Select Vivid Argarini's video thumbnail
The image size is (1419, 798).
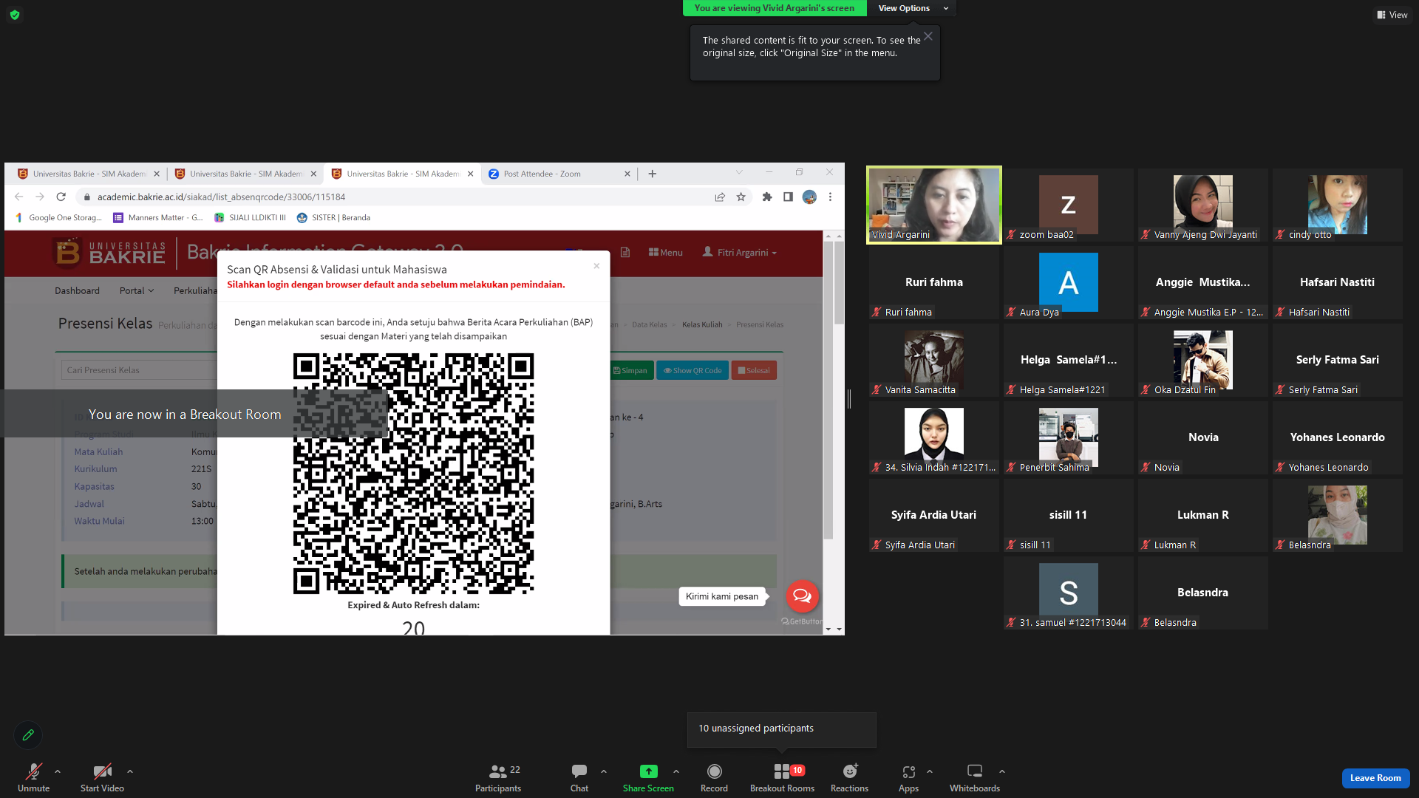click(x=934, y=205)
